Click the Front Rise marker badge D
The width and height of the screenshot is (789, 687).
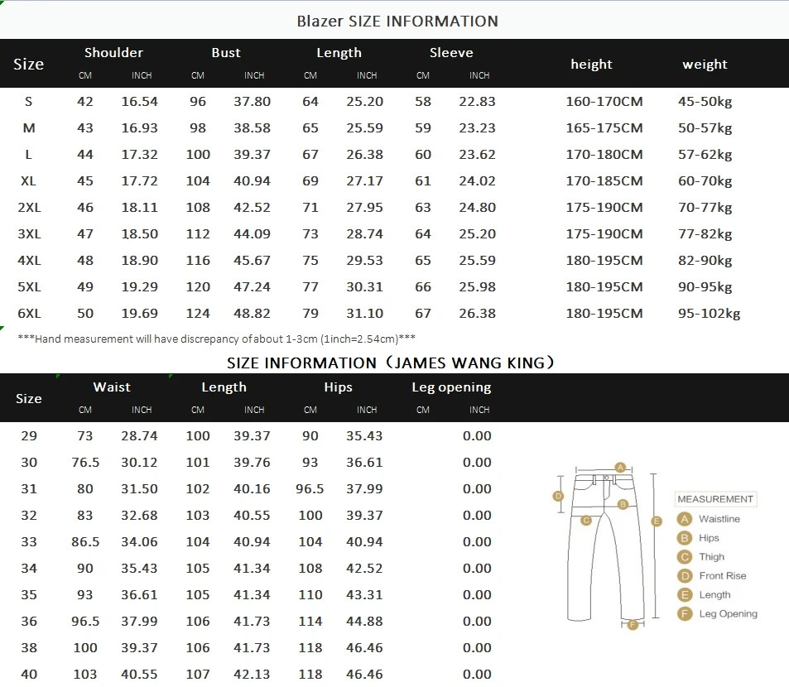tap(684, 575)
